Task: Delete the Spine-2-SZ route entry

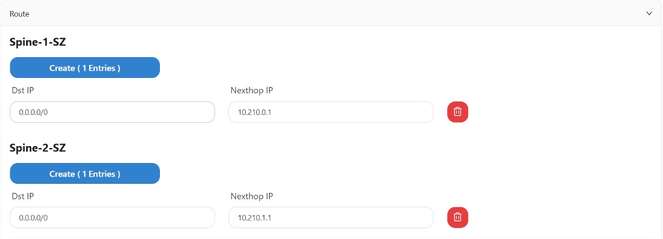Action: (x=458, y=218)
